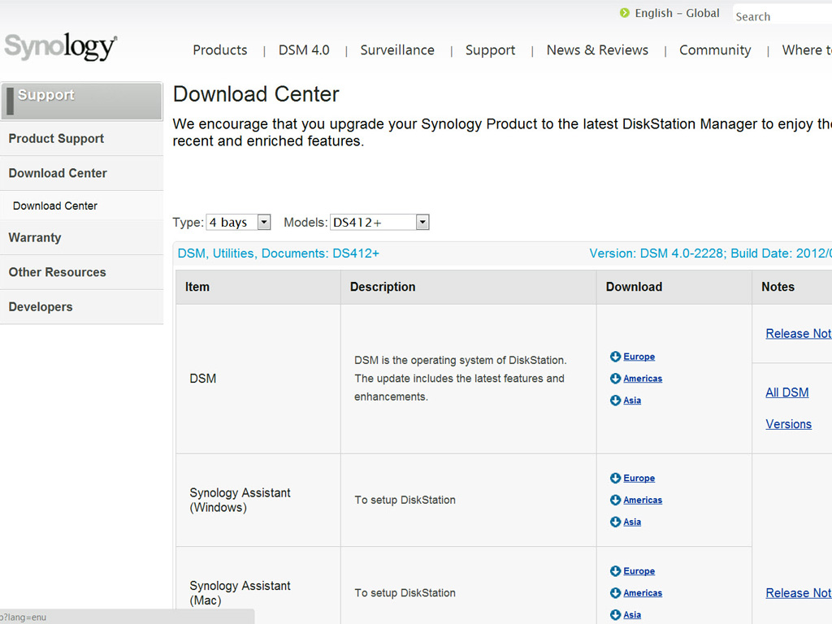The width and height of the screenshot is (832, 624).
Task: Click the 'DSM, Utilities, Documents: DS412+' title
Action: pos(279,253)
